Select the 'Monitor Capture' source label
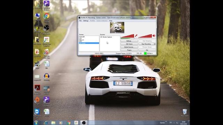Screen dimensions: 223x125 [x=107, y=37]
